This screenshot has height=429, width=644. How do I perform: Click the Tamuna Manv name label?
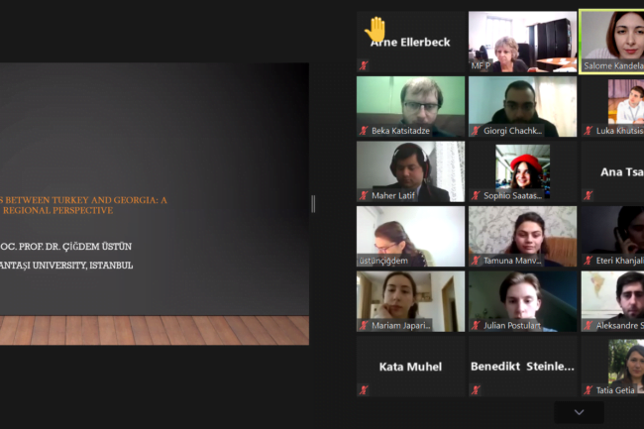[512, 261]
